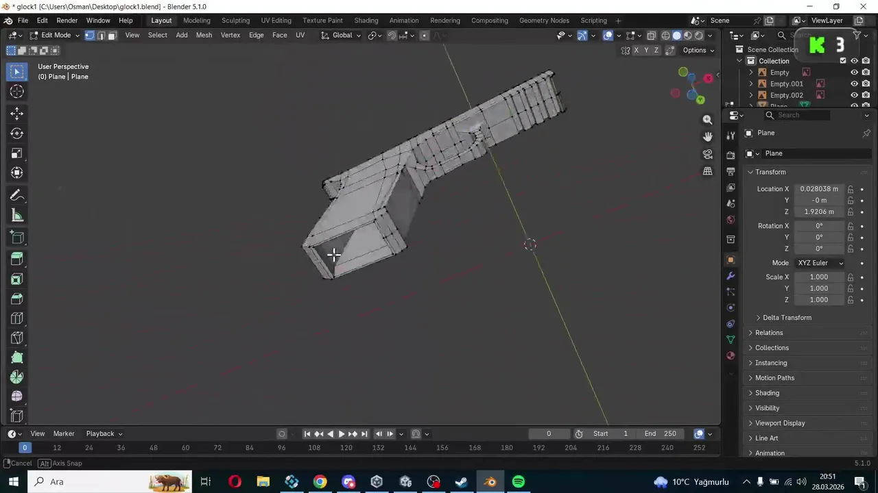Image resolution: width=878 pixels, height=493 pixels.
Task: Activate the Extrude Region tool
Action: pyautogui.click(x=17, y=259)
